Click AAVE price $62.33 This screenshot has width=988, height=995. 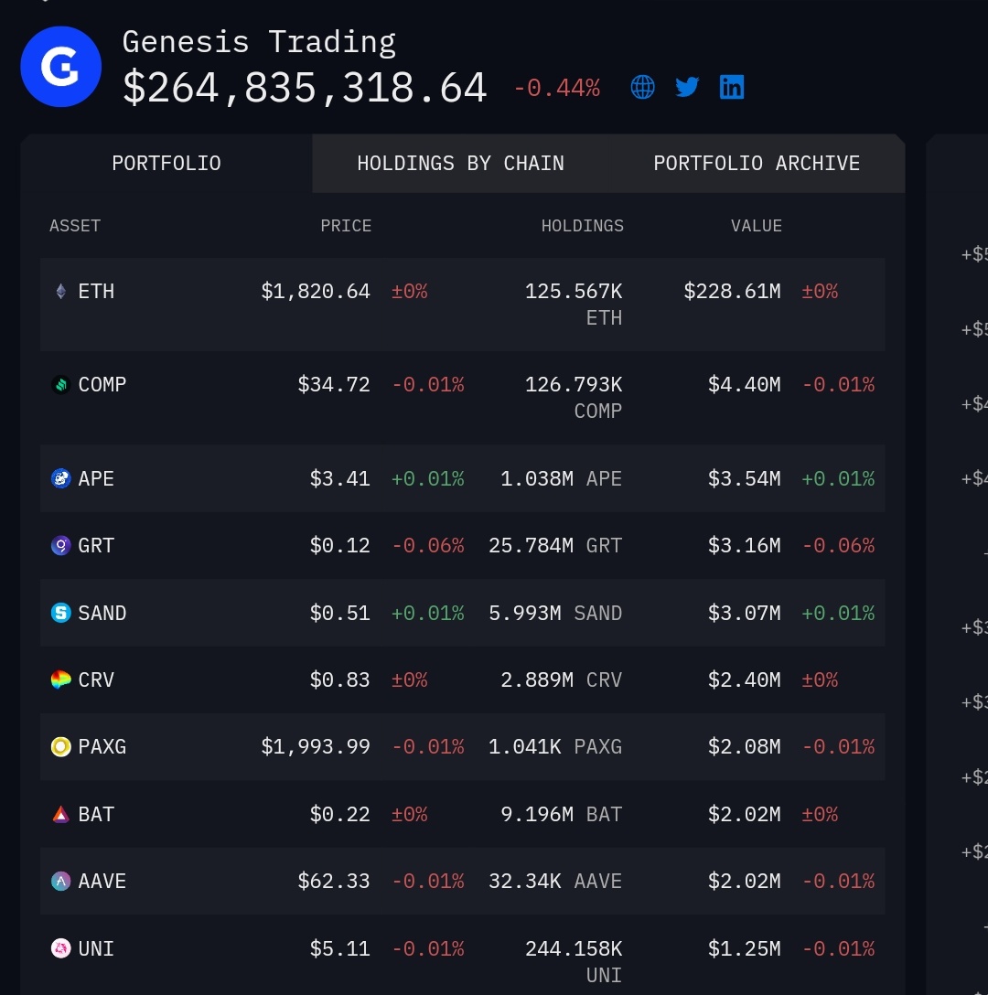(334, 882)
